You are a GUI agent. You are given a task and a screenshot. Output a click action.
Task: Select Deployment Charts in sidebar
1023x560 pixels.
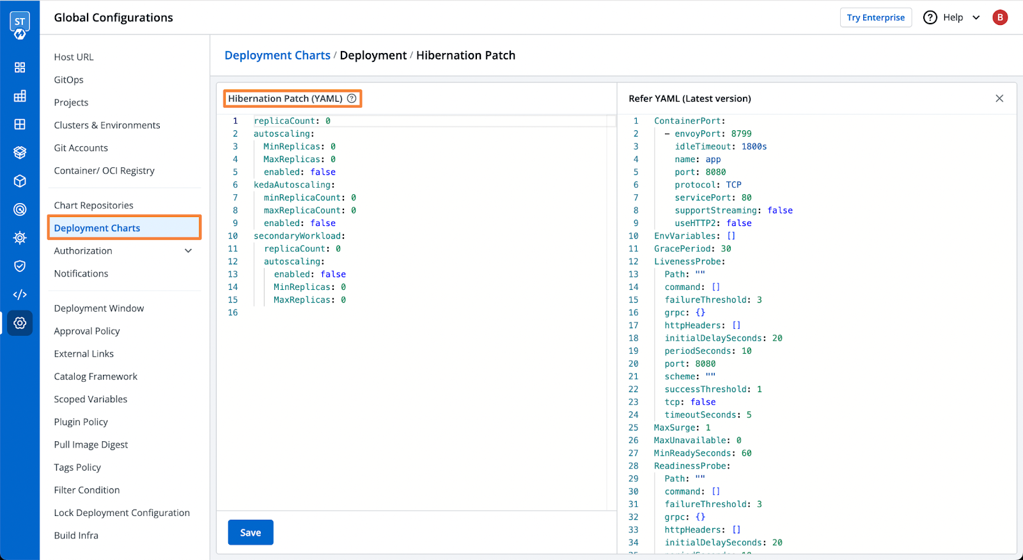tap(125, 228)
